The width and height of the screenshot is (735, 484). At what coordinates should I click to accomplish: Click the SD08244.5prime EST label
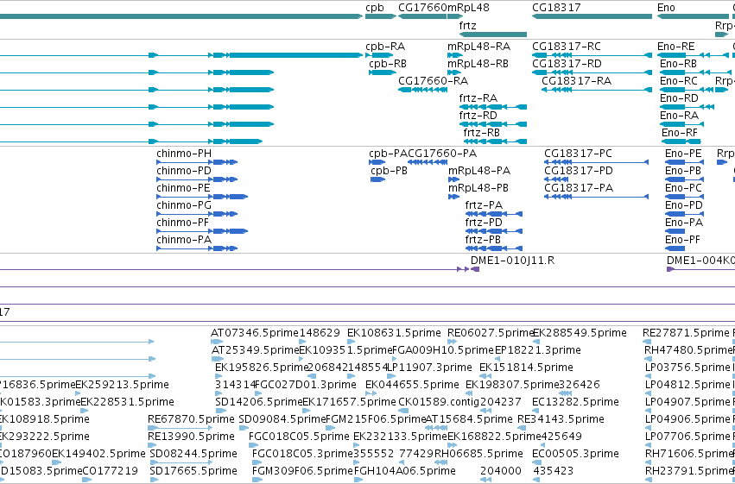[193, 454]
